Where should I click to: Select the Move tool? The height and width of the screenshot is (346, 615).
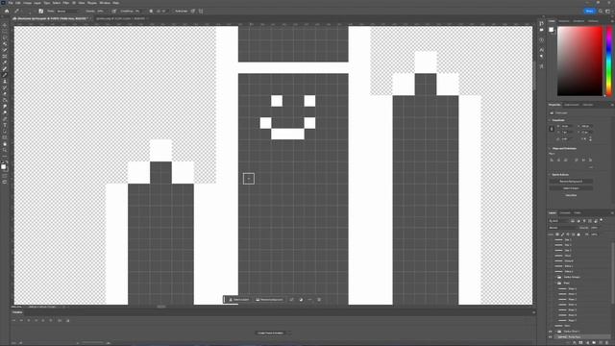pos(5,26)
